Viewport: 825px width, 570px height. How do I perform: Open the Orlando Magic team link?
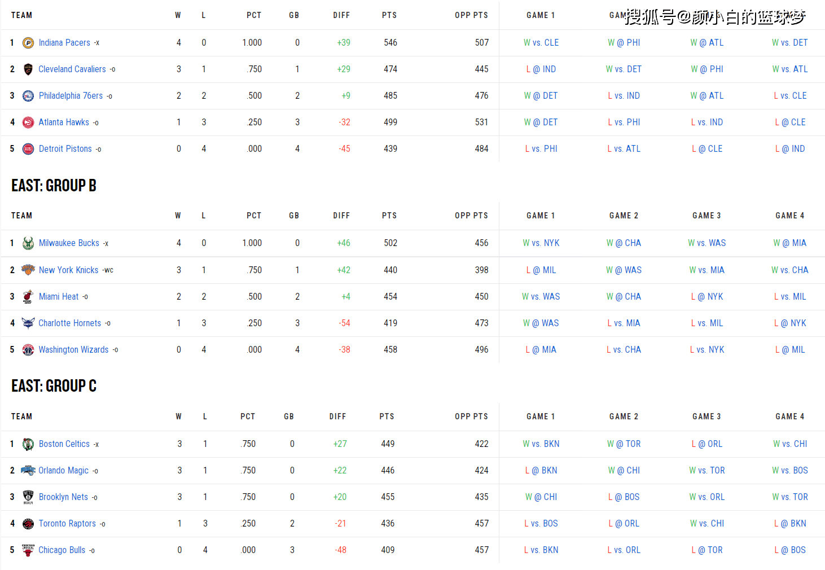pos(63,471)
